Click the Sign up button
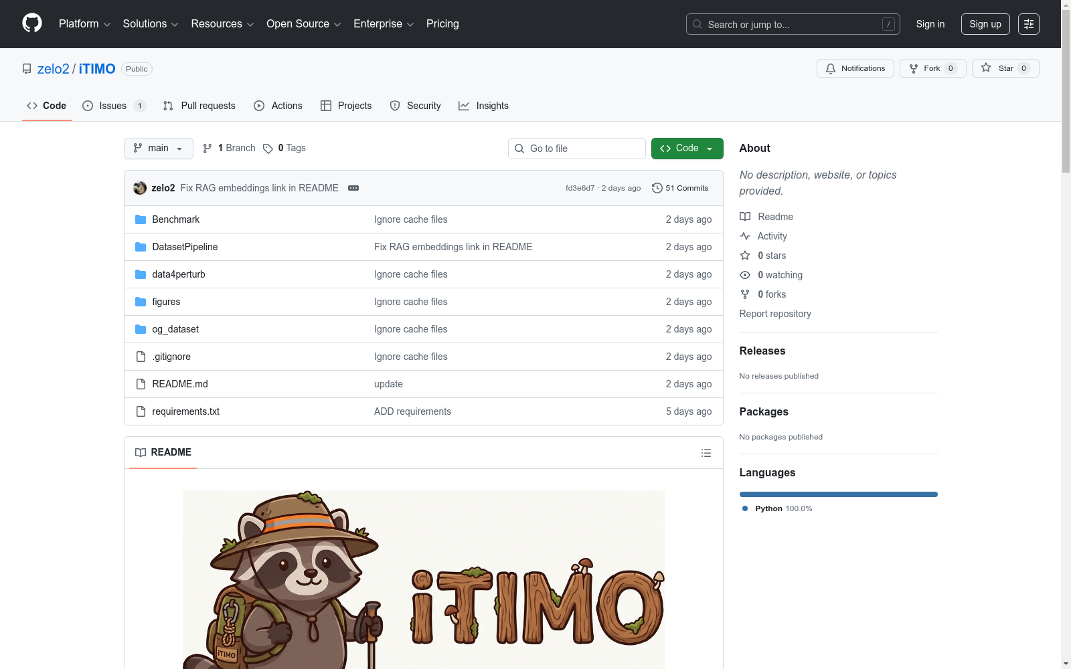Image resolution: width=1071 pixels, height=669 pixels. point(985,24)
